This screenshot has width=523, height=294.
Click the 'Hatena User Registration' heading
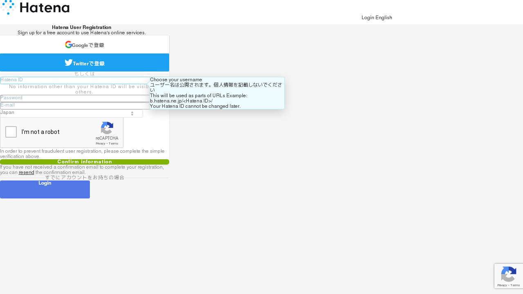point(82,27)
